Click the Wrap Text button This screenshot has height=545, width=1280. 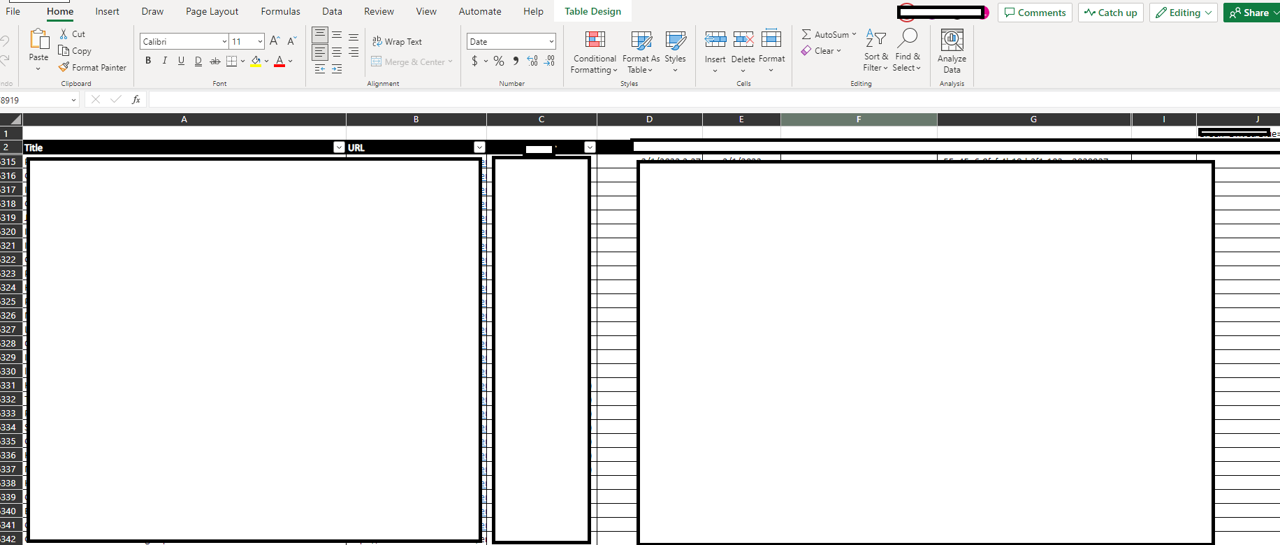[x=397, y=42]
